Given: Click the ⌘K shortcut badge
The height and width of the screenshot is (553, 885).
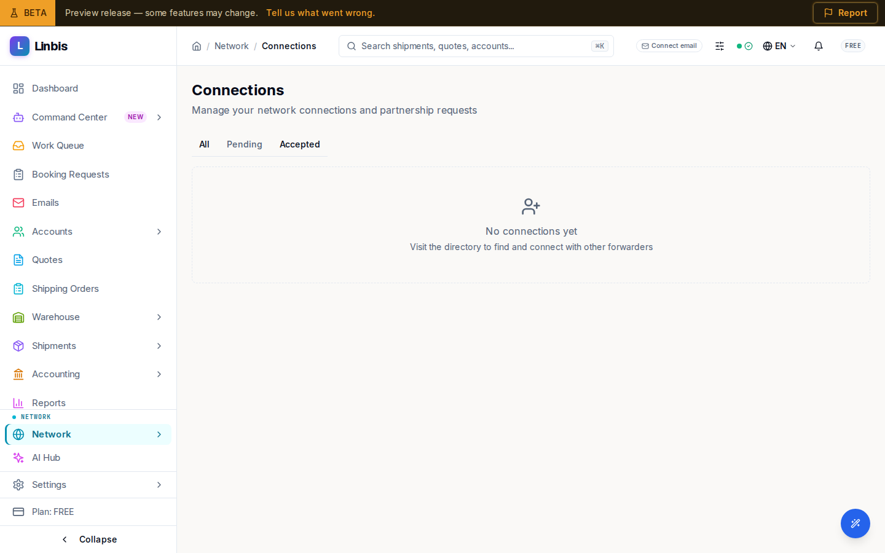Looking at the screenshot, I should [x=600, y=46].
